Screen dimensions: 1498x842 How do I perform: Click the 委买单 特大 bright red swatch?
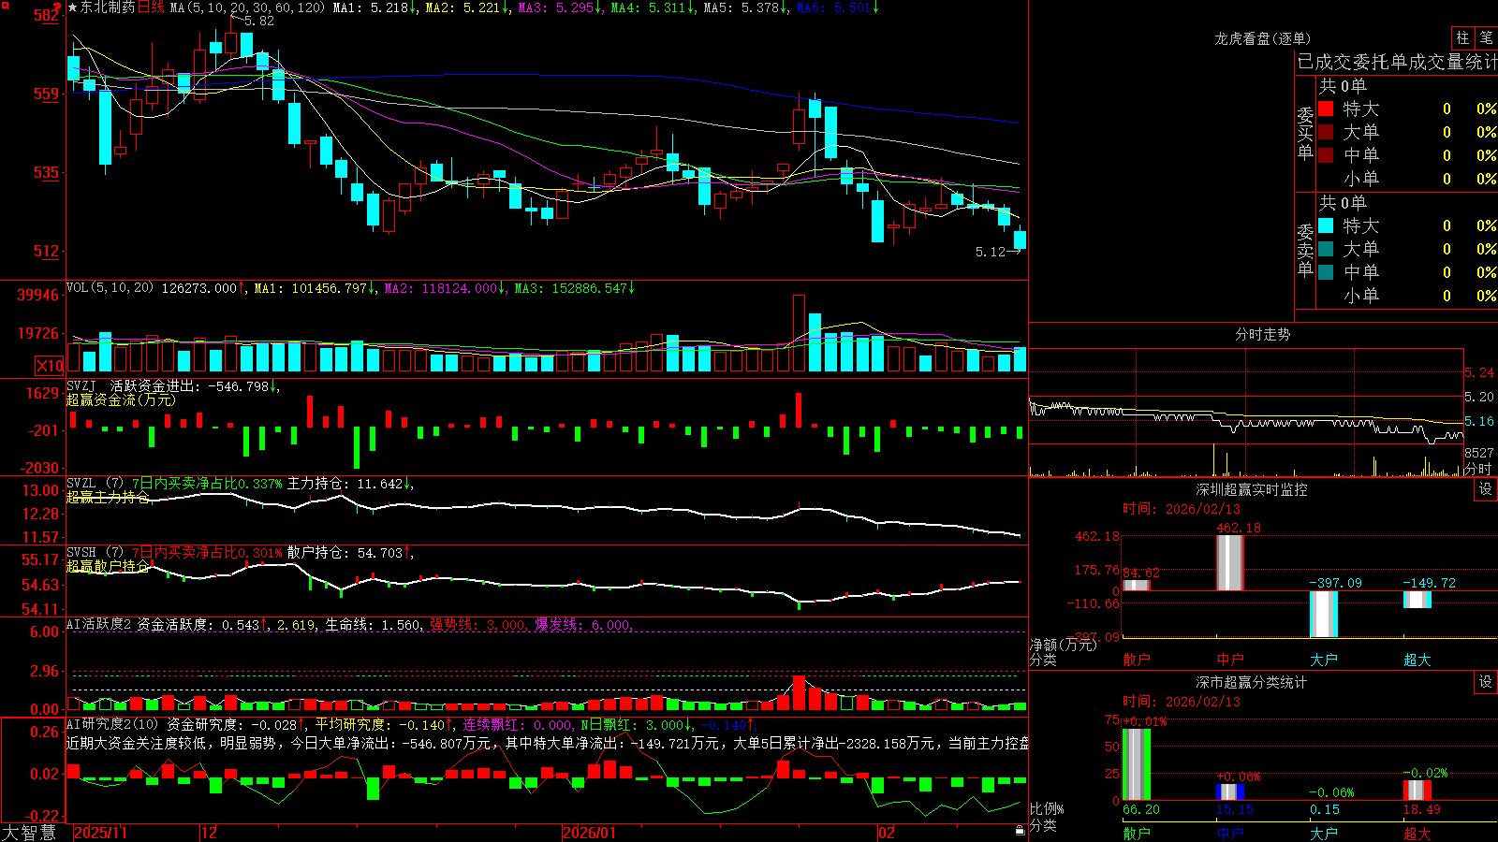[1326, 109]
